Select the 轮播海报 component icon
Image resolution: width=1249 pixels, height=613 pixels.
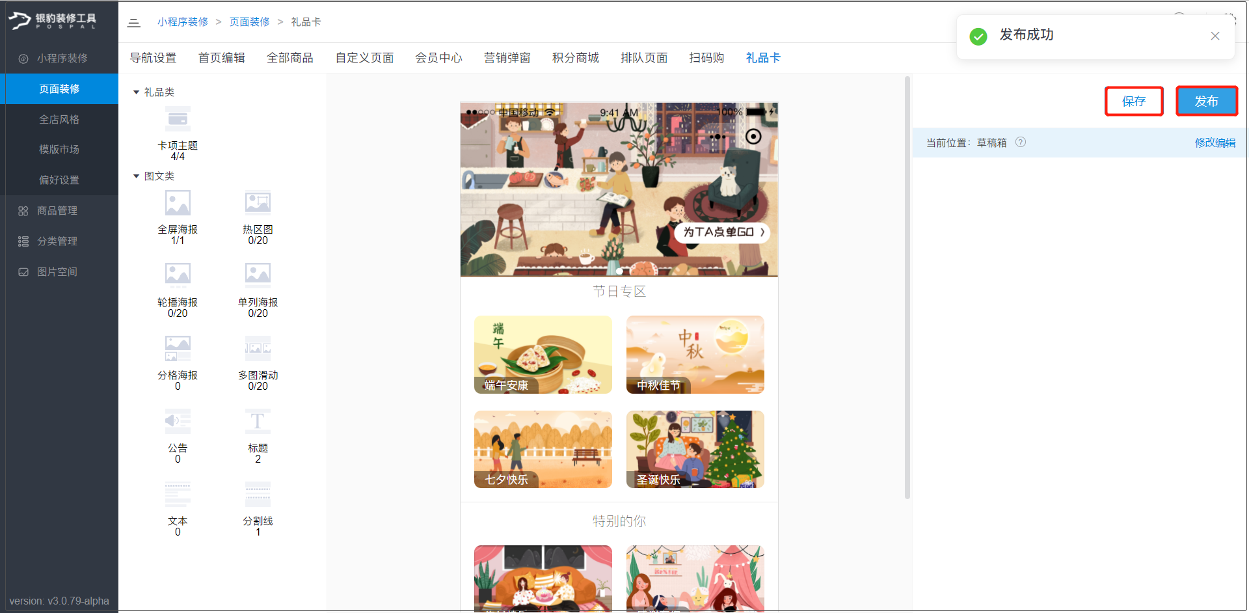click(x=178, y=275)
